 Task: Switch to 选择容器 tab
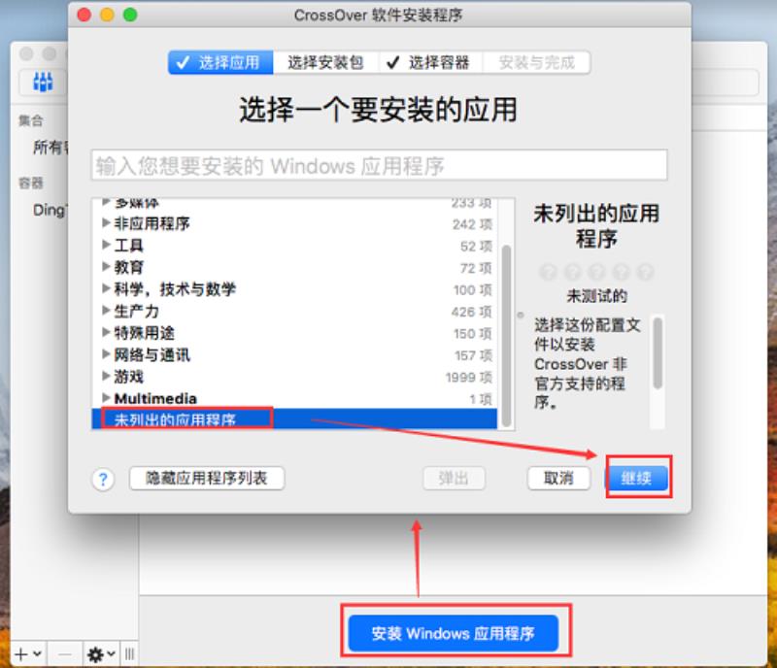[x=430, y=62]
